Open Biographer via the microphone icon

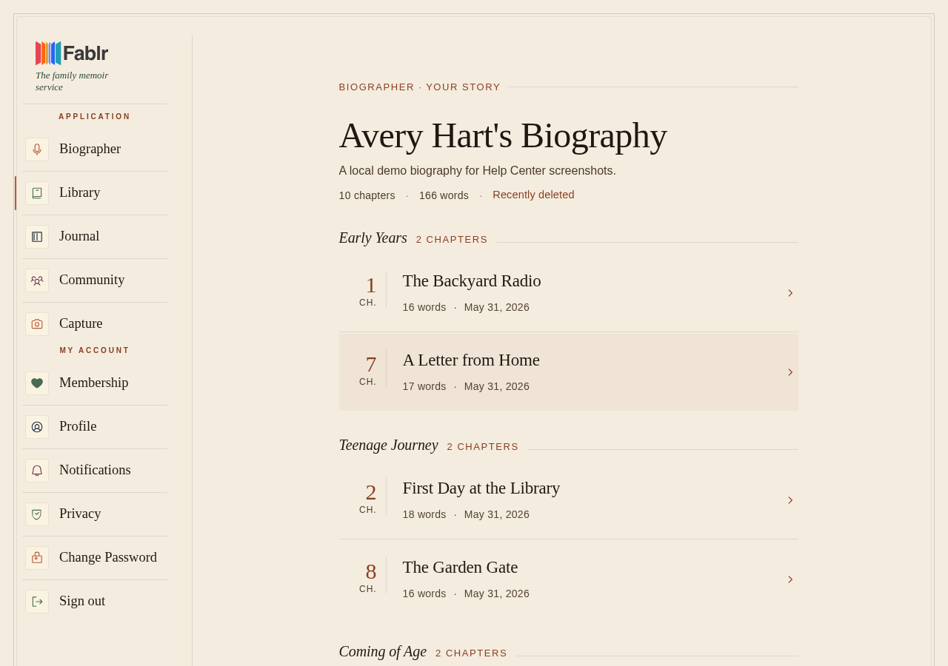[37, 149]
